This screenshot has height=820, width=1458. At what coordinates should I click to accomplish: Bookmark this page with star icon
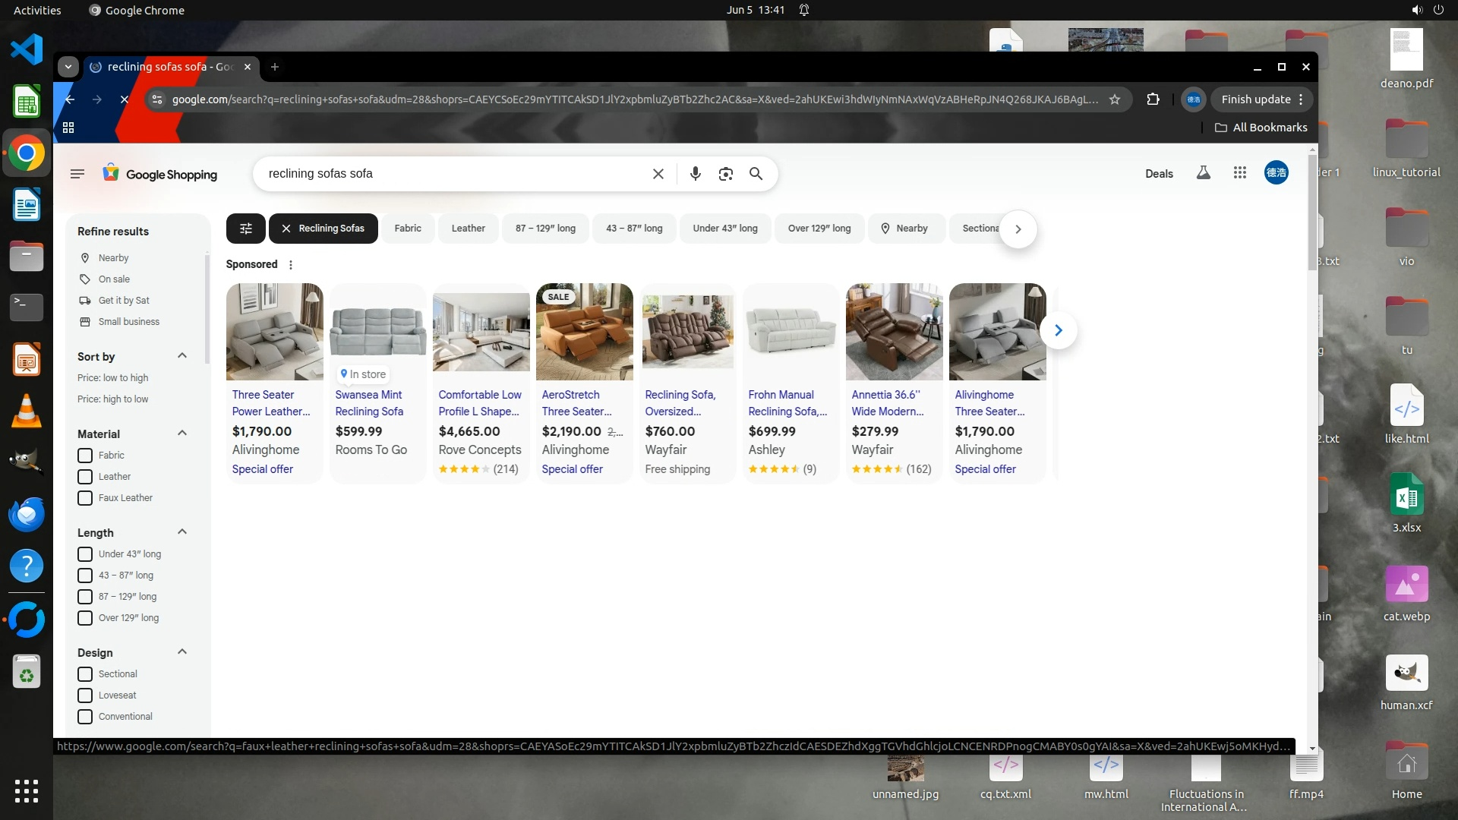pyautogui.click(x=1115, y=99)
